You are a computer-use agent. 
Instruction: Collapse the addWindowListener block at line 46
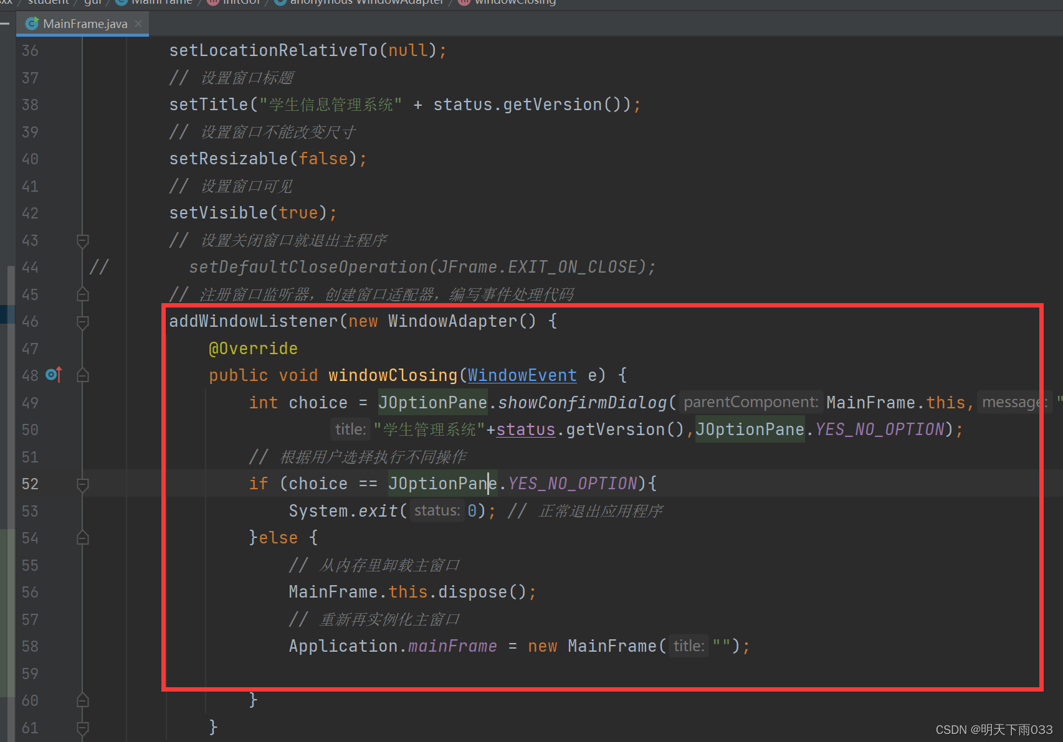pyautogui.click(x=82, y=322)
